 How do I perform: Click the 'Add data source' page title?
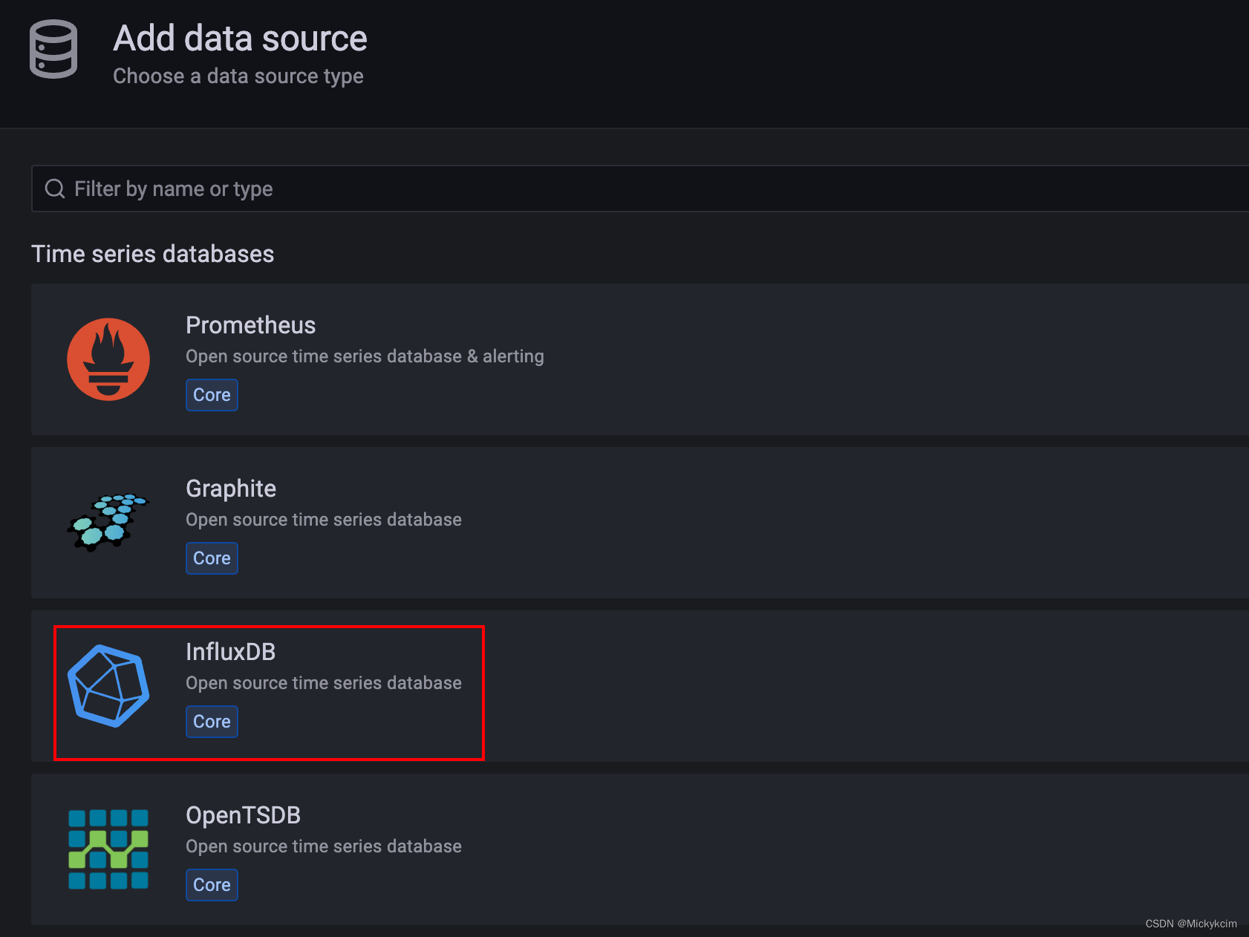[240, 39]
